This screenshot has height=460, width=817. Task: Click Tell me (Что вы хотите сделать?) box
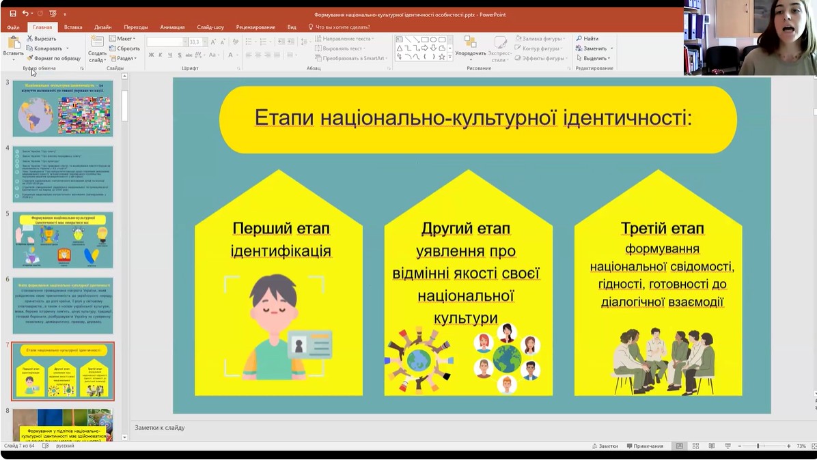tap(340, 27)
